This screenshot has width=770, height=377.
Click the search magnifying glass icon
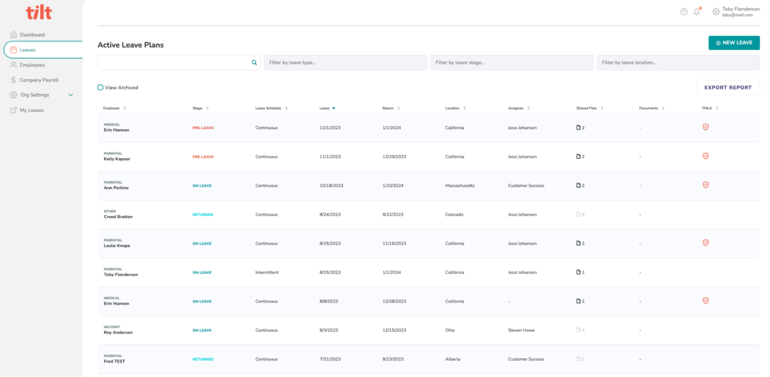pyautogui.click(x=254, y=62)
